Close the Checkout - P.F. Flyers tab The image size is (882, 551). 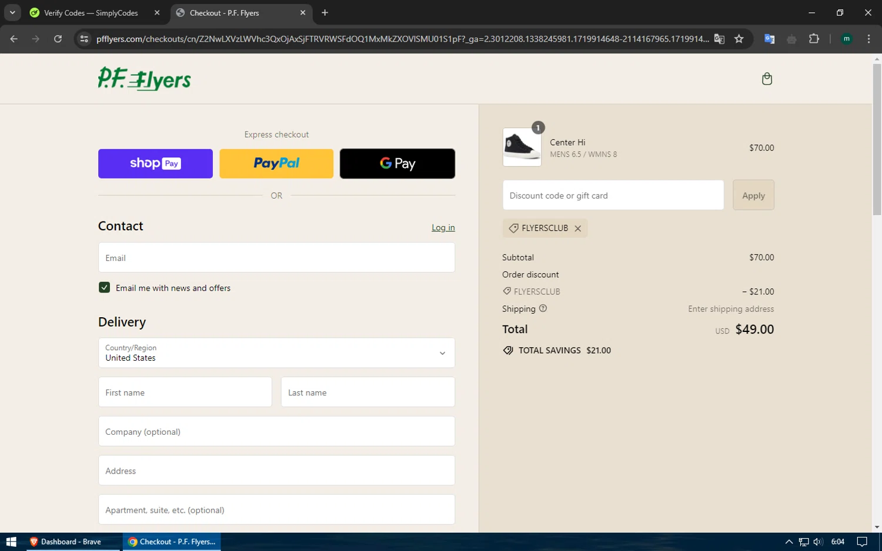point(303,12)
